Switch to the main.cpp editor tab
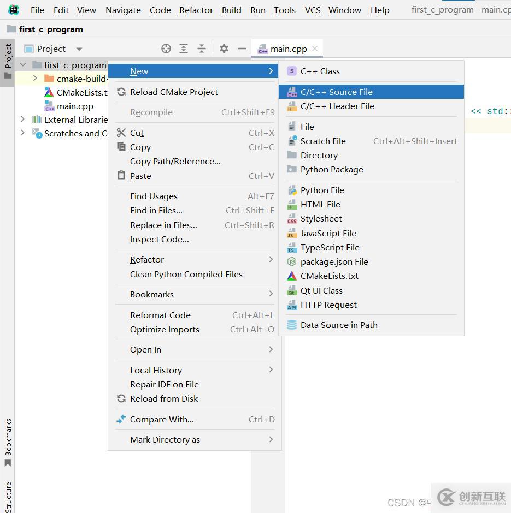The height and width of the screenshot is (513, 511). [x=289, y=49]
